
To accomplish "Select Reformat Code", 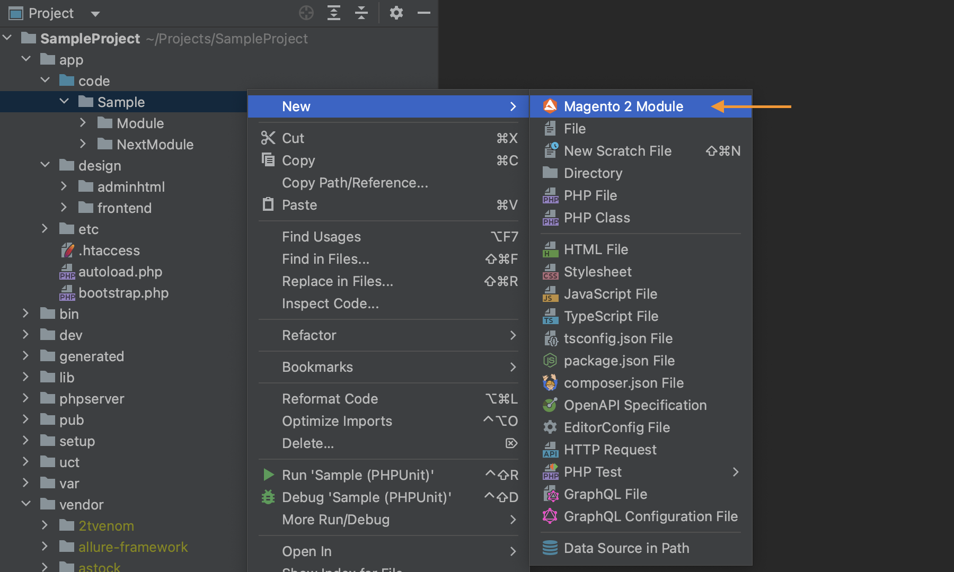I will tap(388, 399).
